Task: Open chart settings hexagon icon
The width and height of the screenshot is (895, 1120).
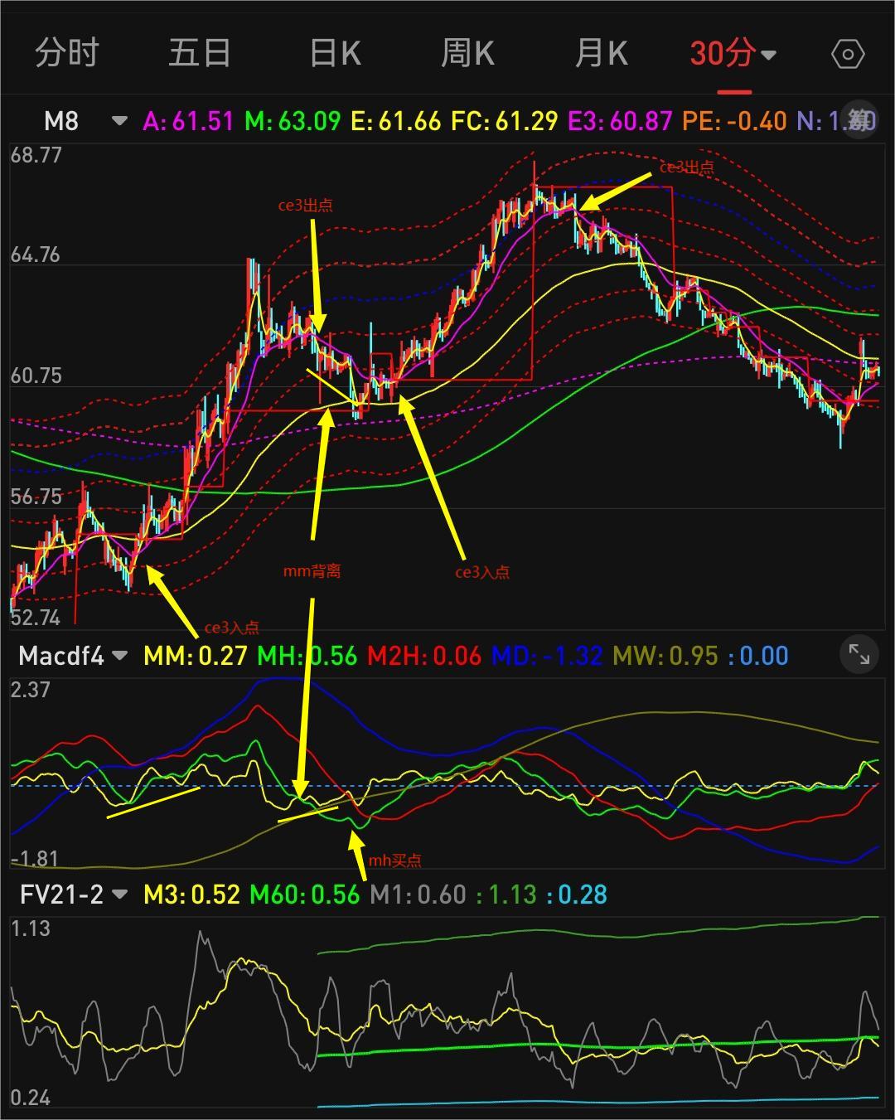Action: [x=848, y=55]
